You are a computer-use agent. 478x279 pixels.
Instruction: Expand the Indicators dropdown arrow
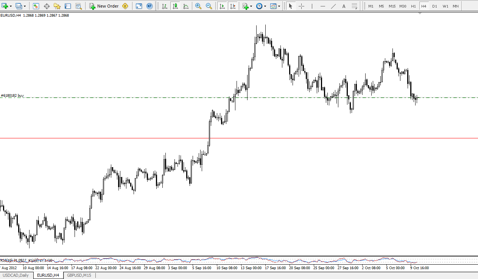pyautogui.click(x=251, y=6)
